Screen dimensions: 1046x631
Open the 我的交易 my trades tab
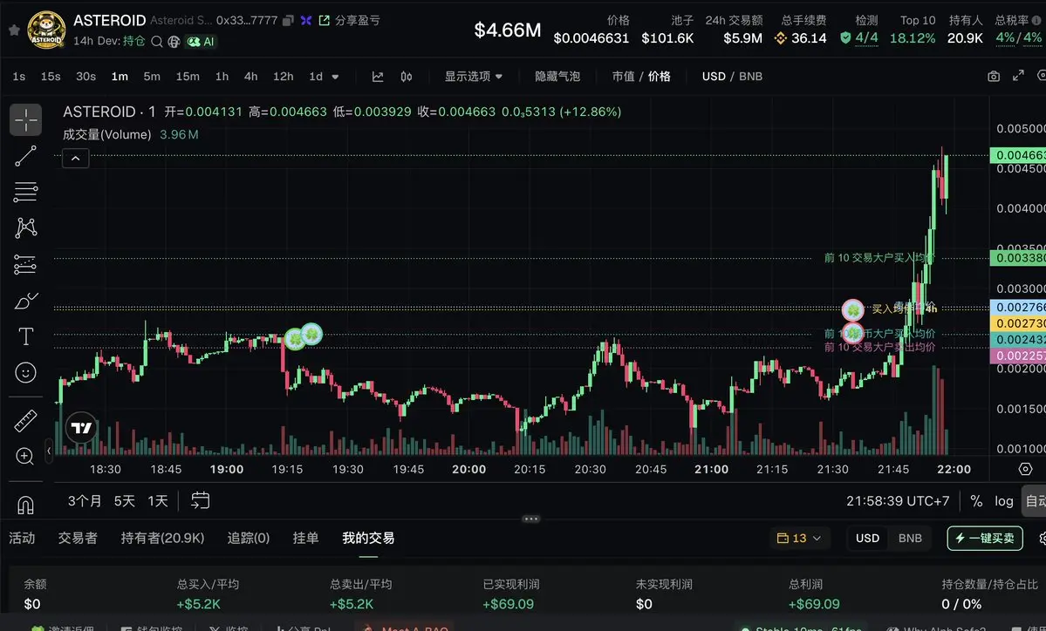pyautogui.click(x=368, y=538)
